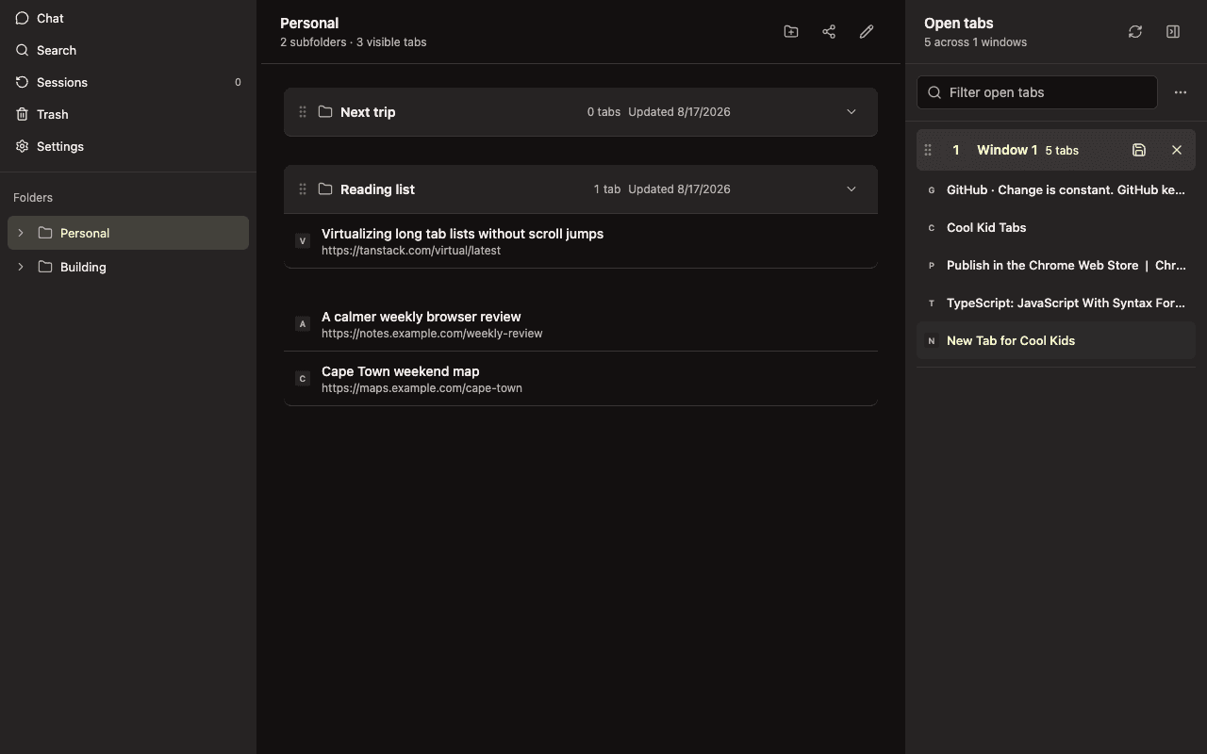The image size is (1207, 754).
Task: Close Window 1 with the X icon
Action: tap(1177, 150)
